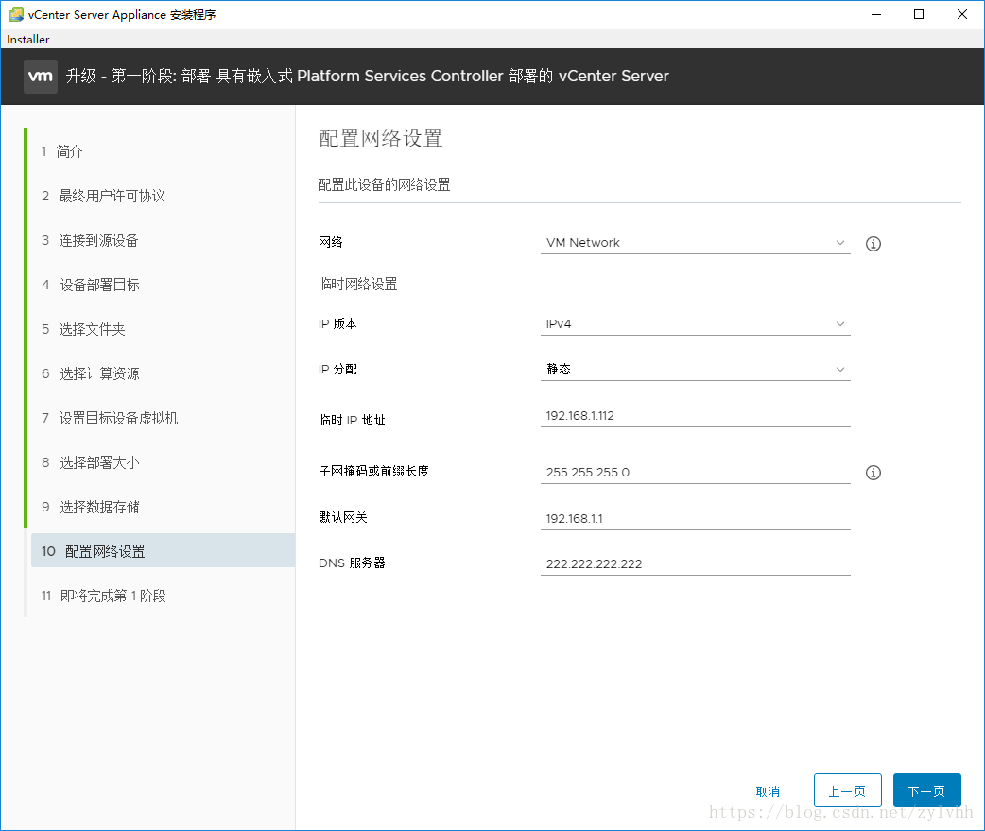
Task: Open the Installer menu
Action: (x=28, y=39)
